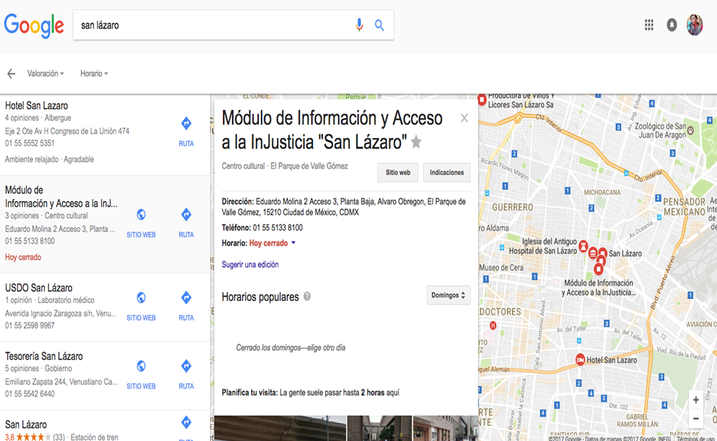This screenshot has height=441, width=717.
Task: Click the RUTA icon for Tesorería San Lázaro
Action: [186, 366]
